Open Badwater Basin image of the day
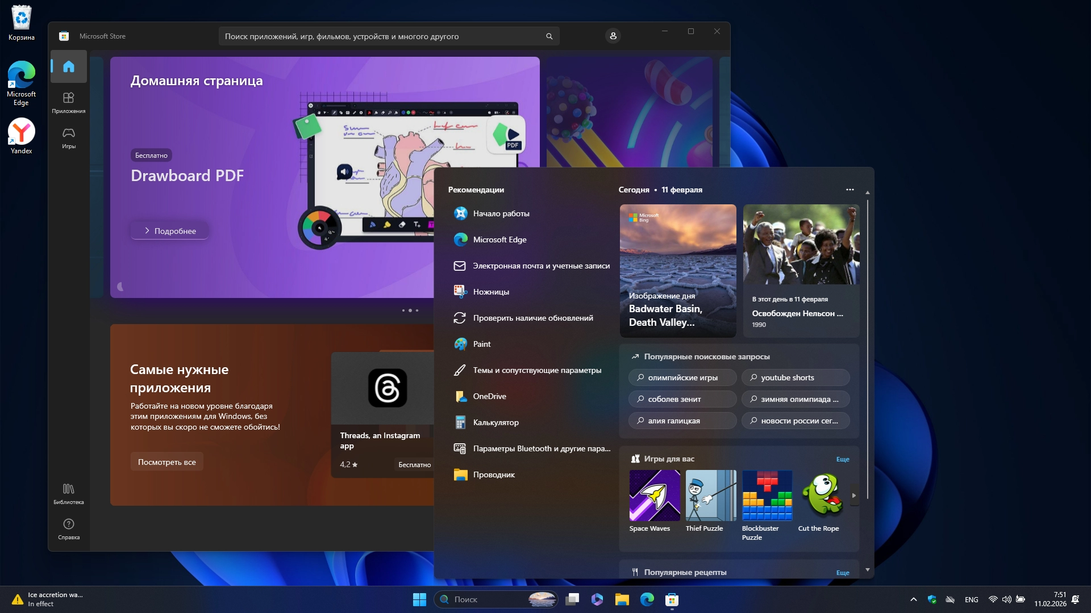Image resolution: width=1091 pixels, height=613 pixels. coord(677,271)
